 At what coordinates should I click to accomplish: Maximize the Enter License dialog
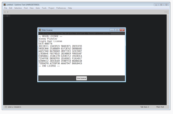tap(117, 30)
